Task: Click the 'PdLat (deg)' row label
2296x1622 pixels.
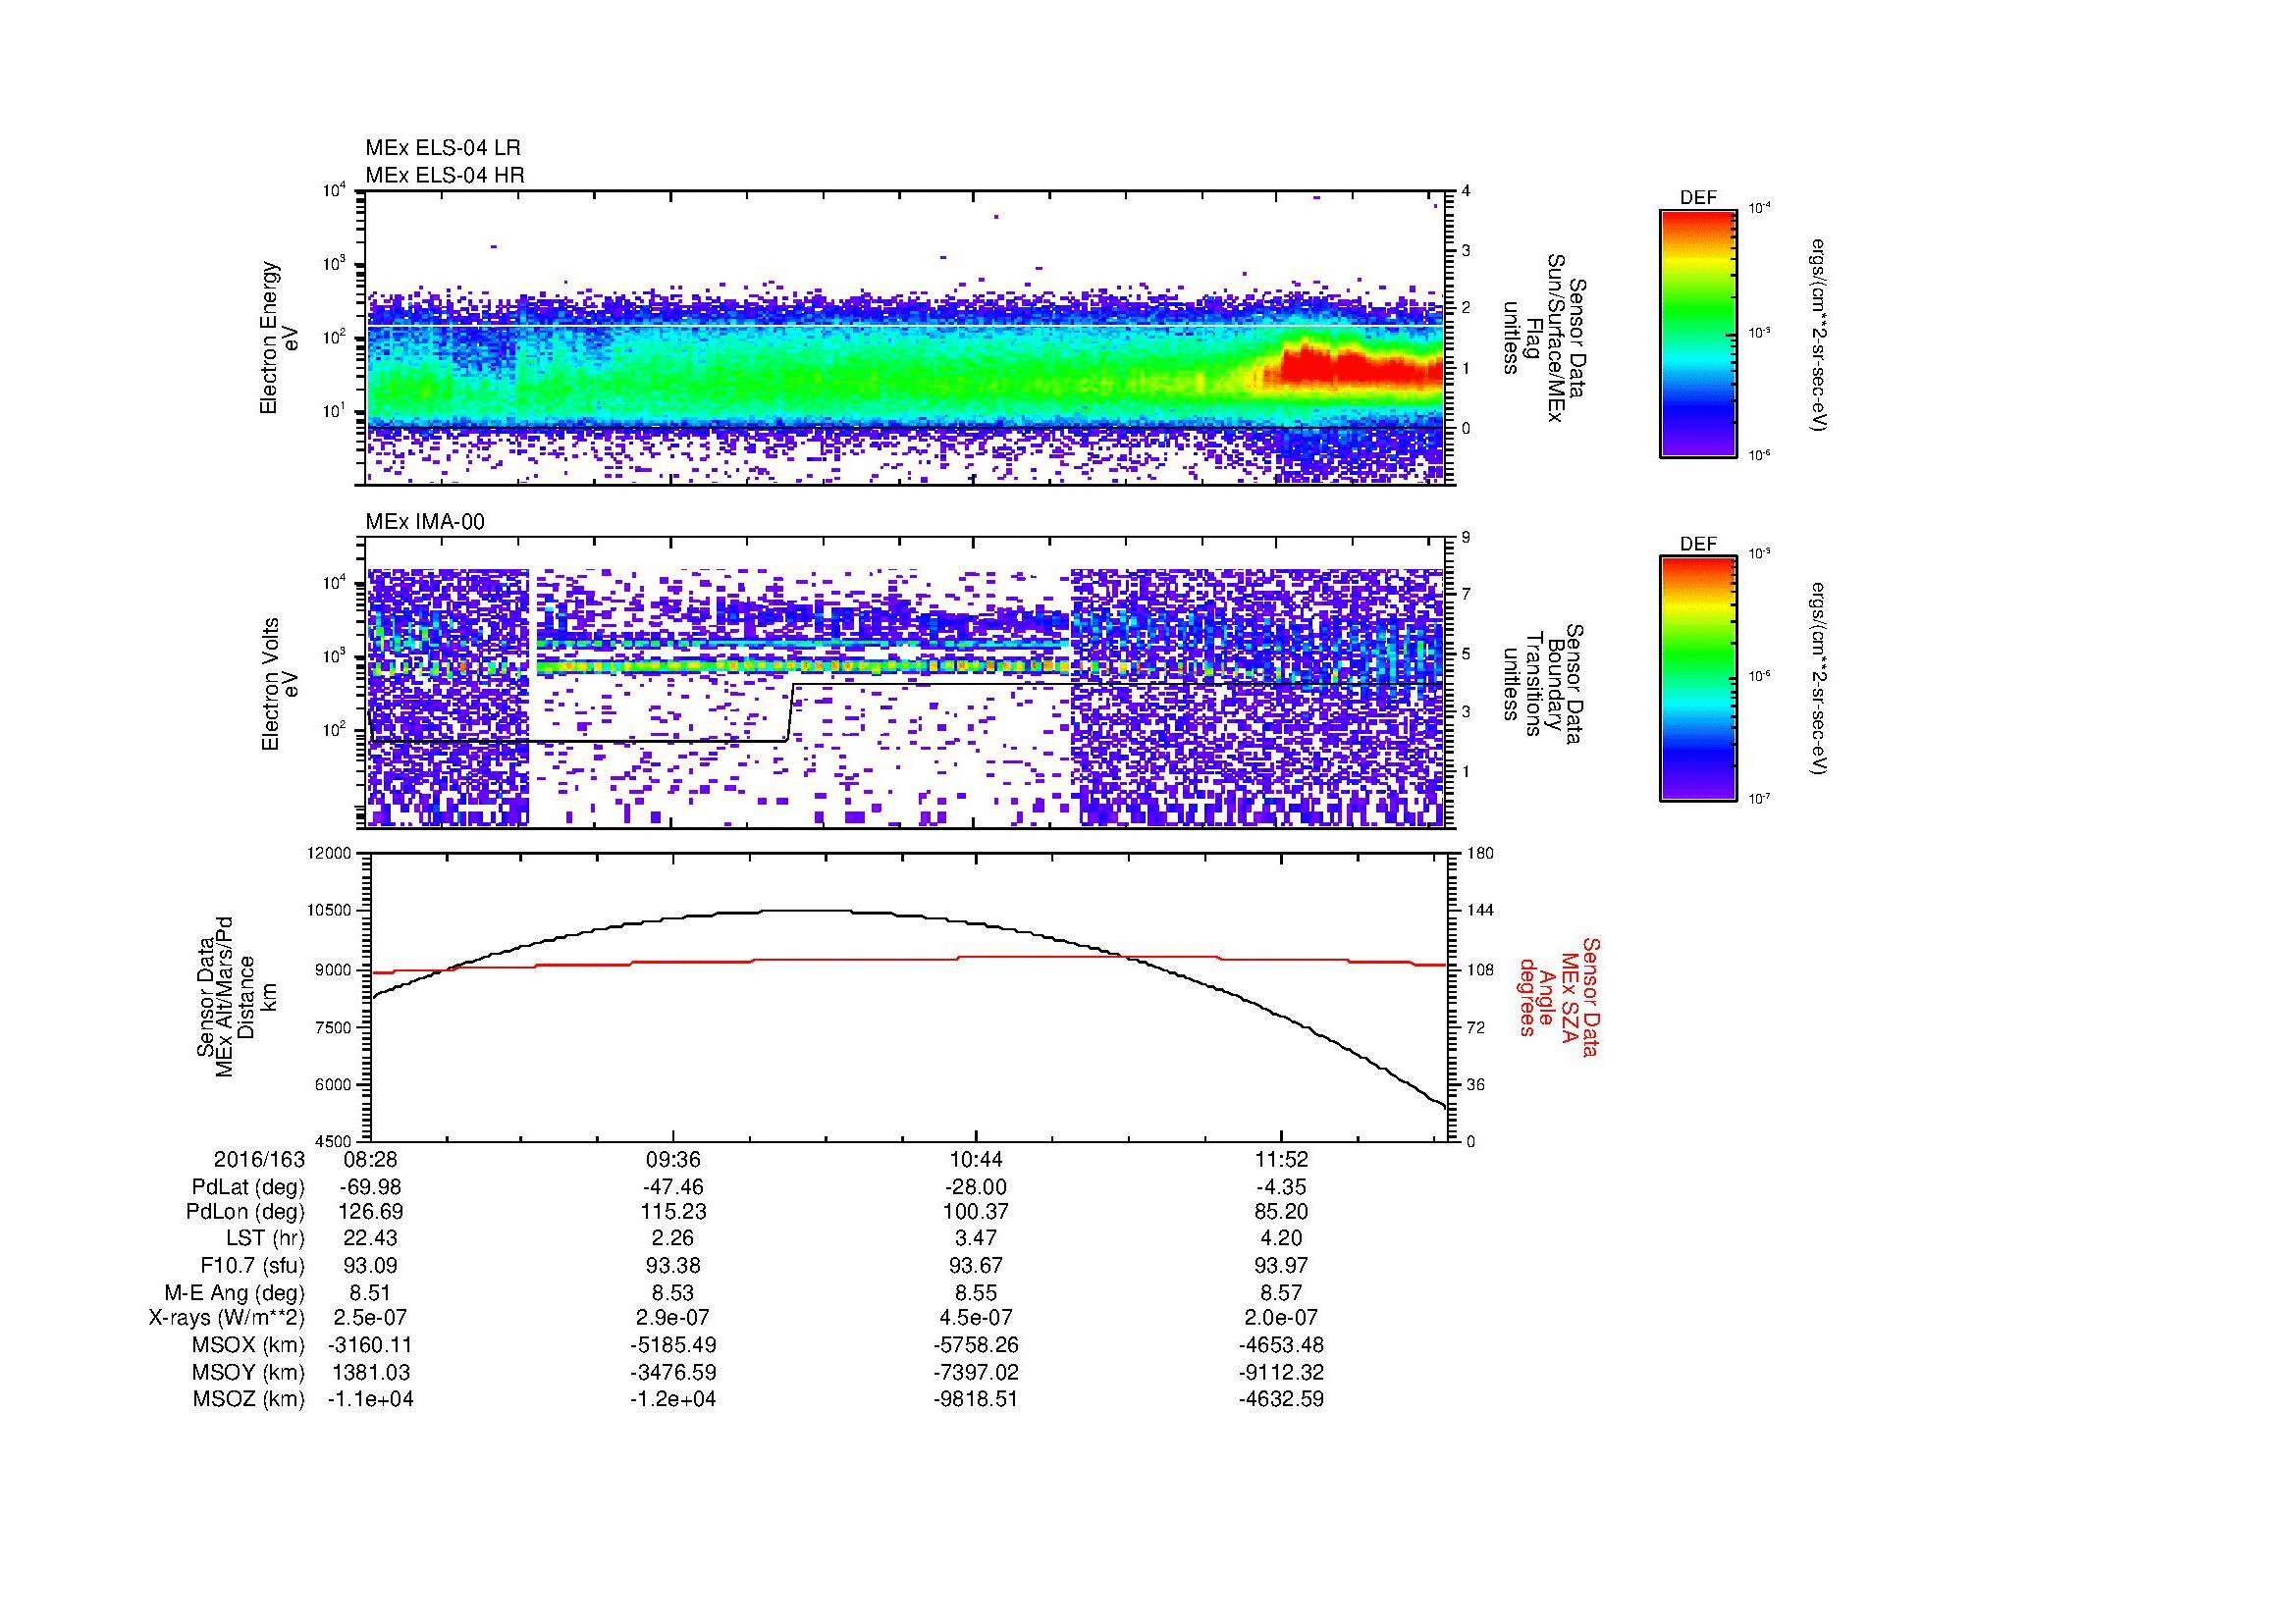Action: pos(248,1187)
